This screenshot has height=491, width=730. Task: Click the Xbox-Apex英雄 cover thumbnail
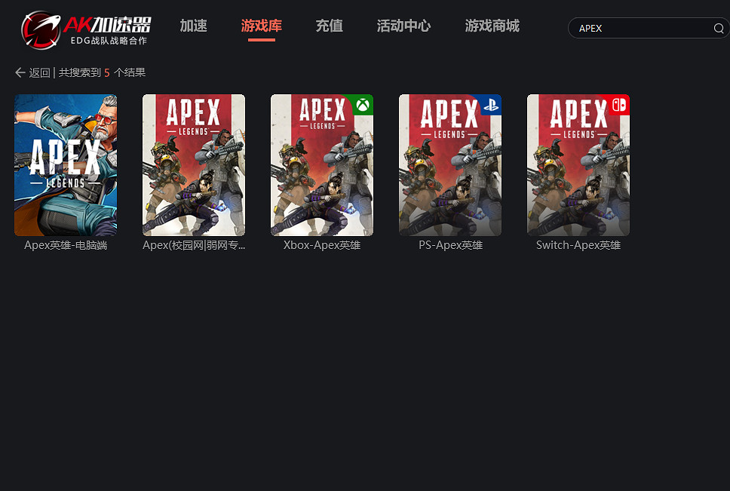[x=321, y=165]
